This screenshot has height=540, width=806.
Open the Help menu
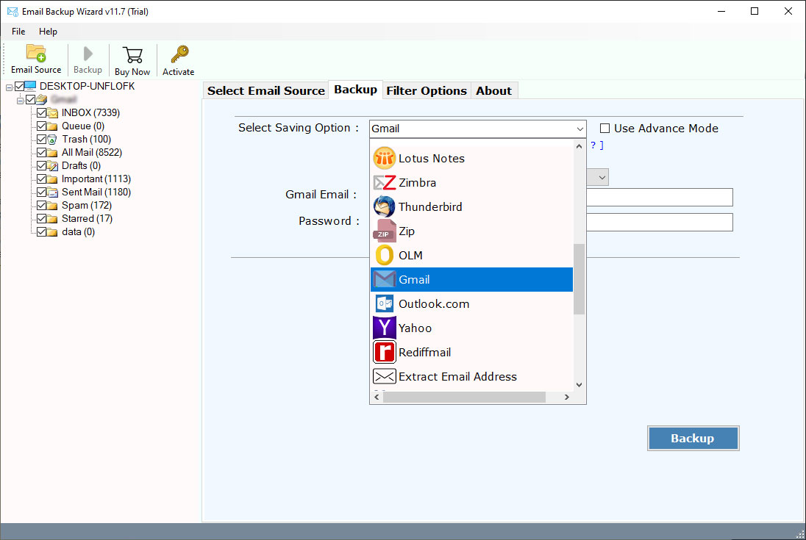[x=48, y=32]
